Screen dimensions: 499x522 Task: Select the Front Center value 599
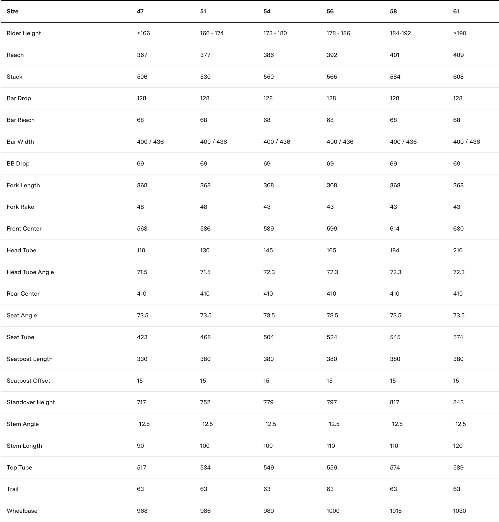[332, 229]
